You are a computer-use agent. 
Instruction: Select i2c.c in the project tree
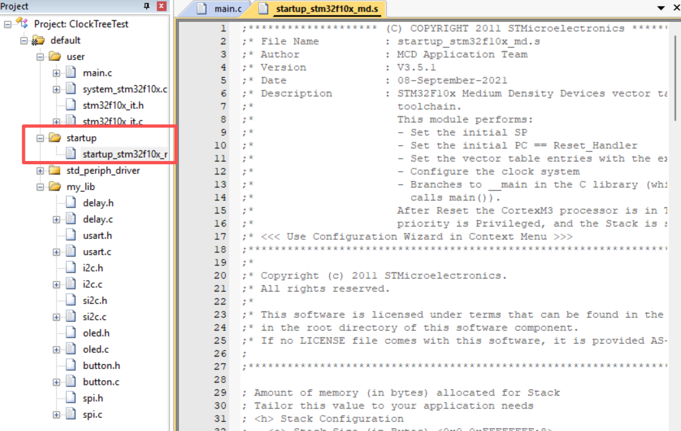coord(93,284)
